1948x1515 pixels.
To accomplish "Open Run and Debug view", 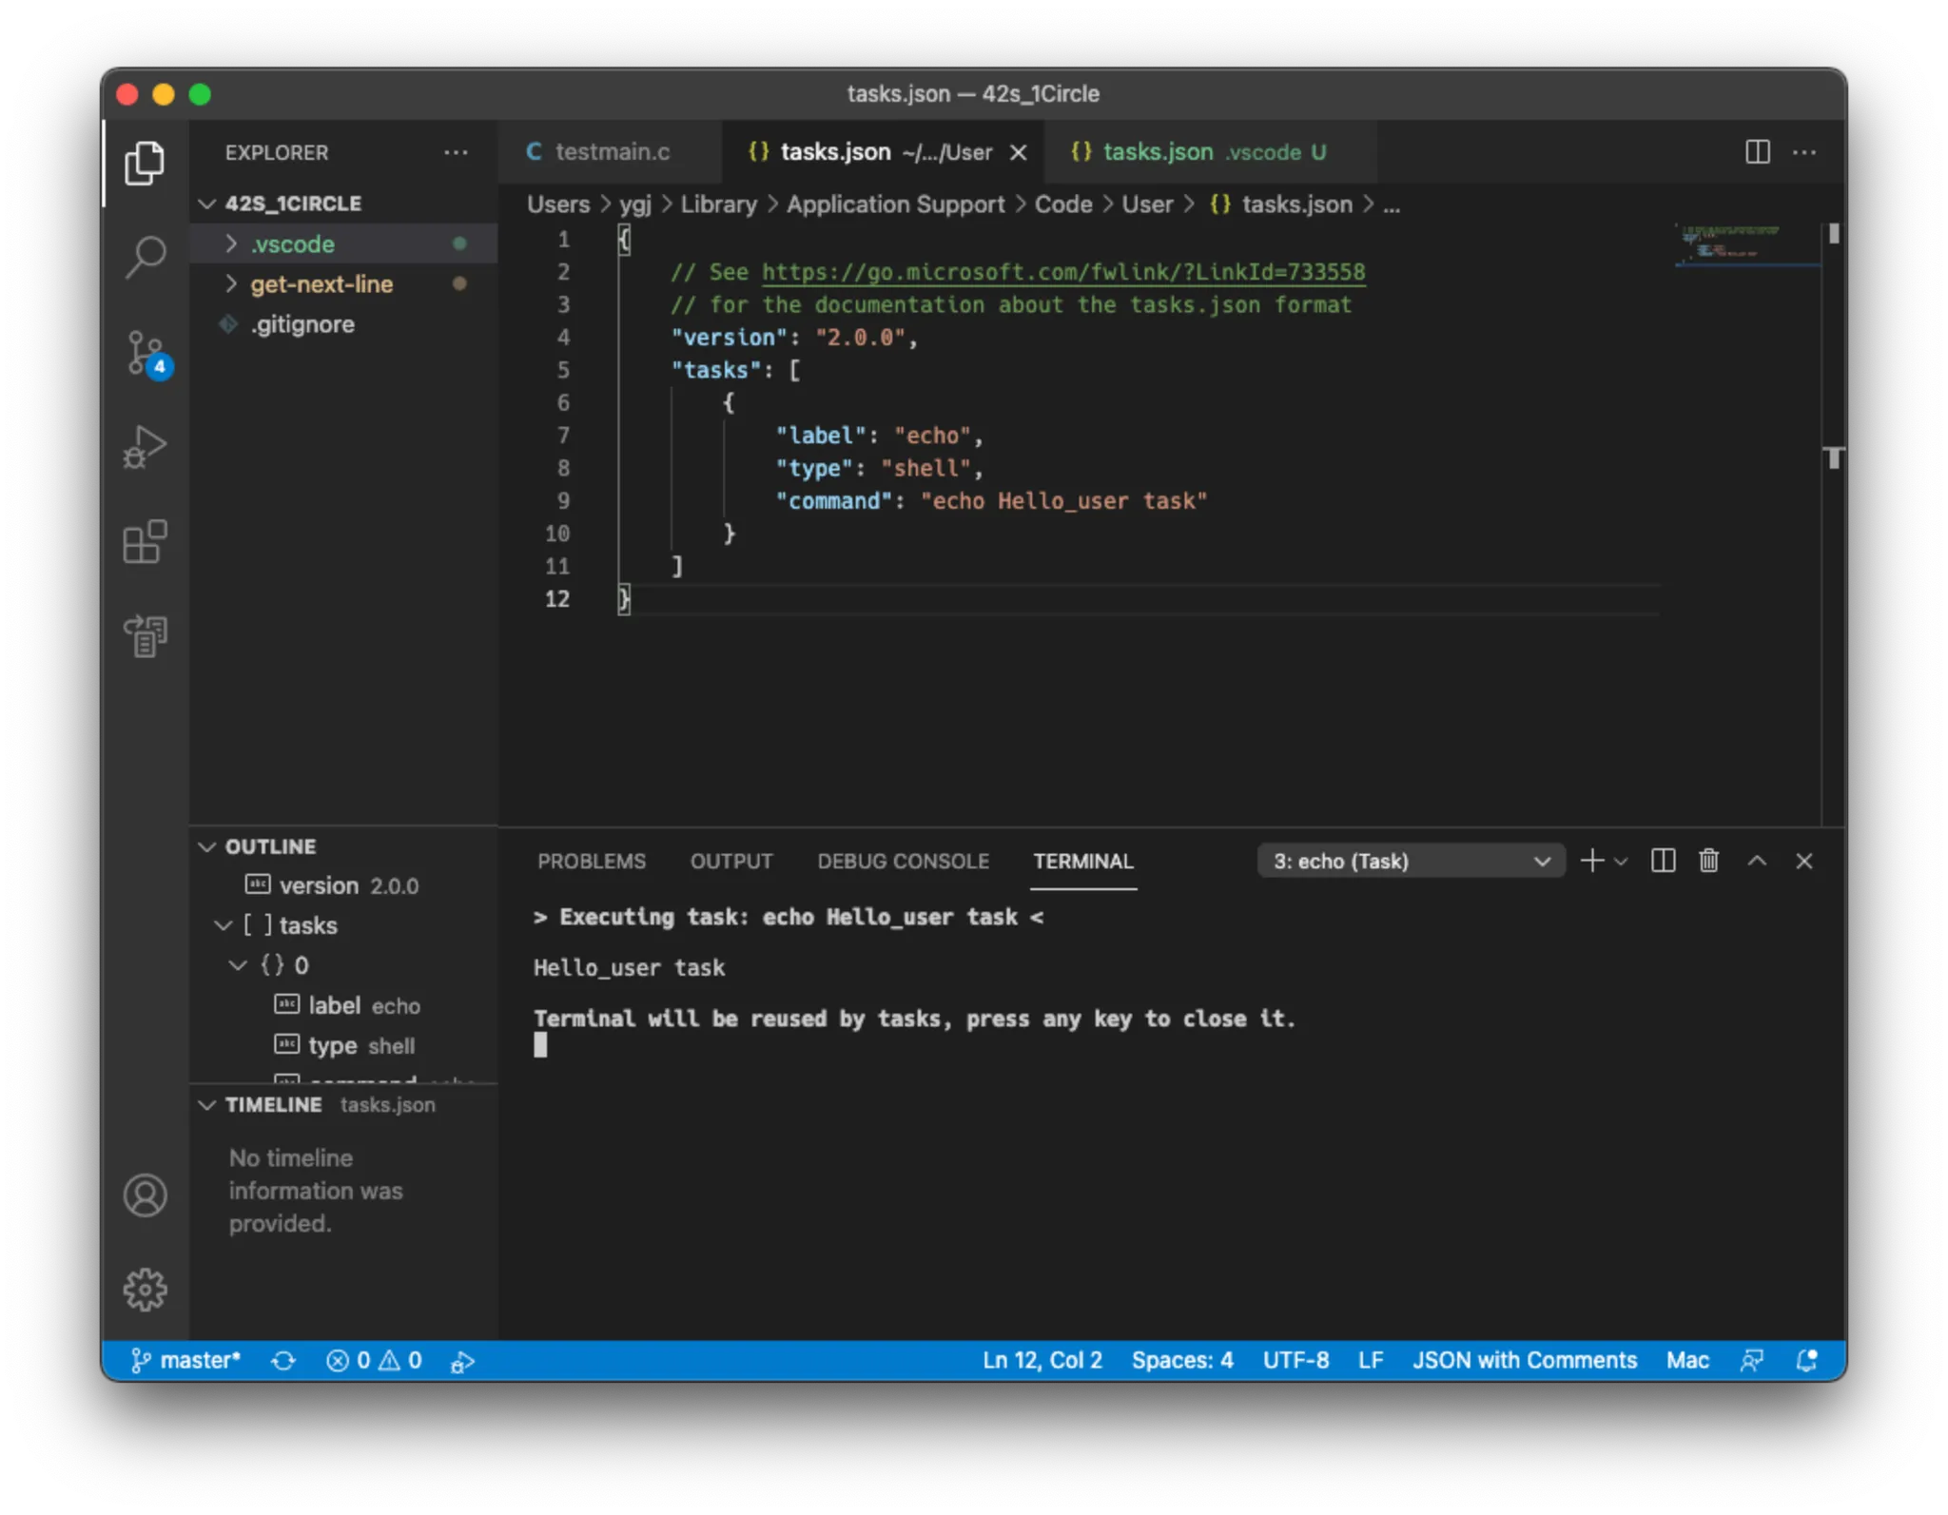I will point(146,447).
